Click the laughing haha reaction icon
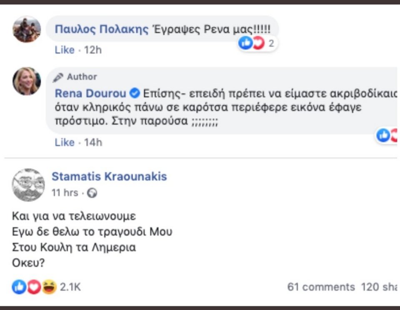The width and height of the screenshot is (400, 310). [49, 287]
